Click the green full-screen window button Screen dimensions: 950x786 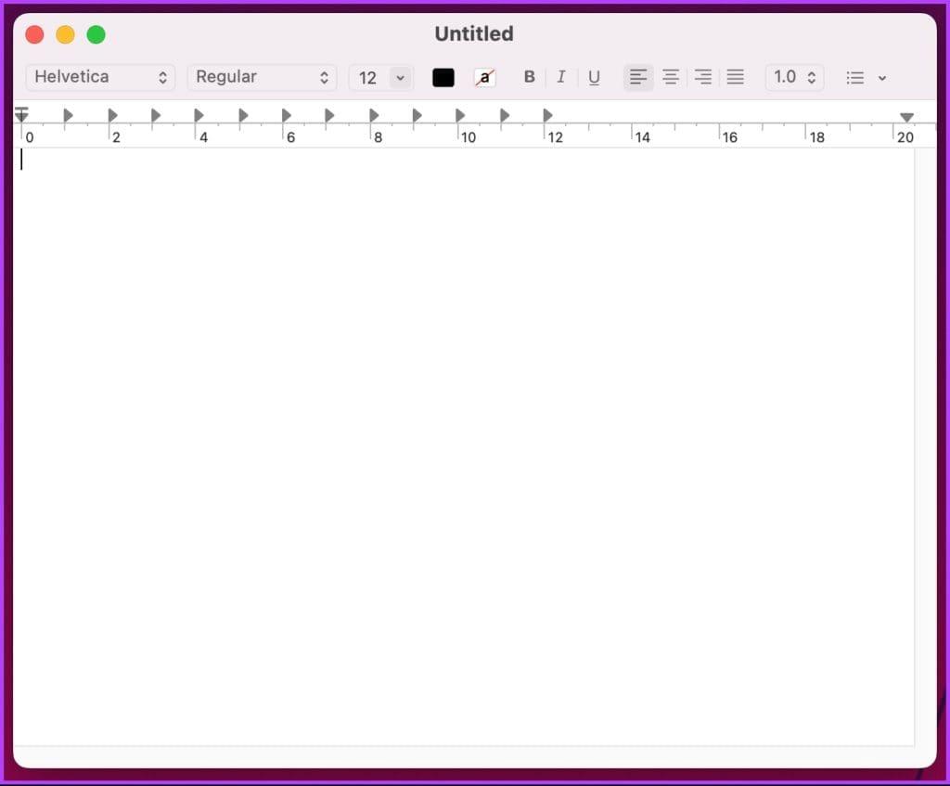[96, 33]
